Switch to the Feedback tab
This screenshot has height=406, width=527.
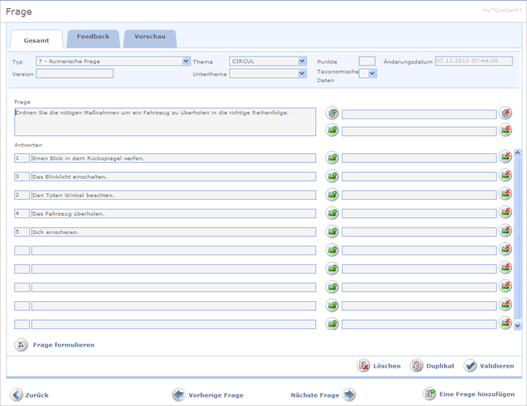pyautogui.click(x=93, y=37)
